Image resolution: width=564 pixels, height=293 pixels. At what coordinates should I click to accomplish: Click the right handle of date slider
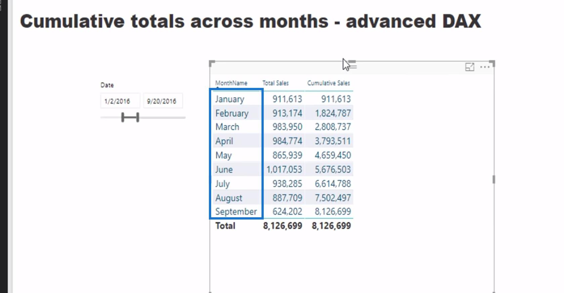click(x=138, y=117)
